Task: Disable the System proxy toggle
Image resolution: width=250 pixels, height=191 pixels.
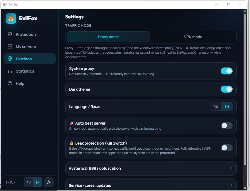Action: 226,71
